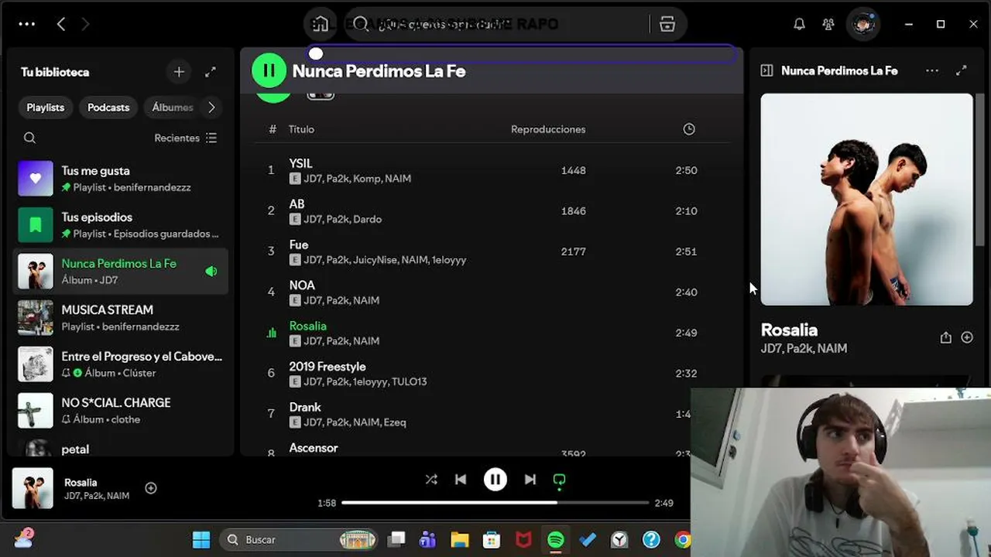Open the profile avatar menu
The height and width of the screenshot is (557, 991).
pyautogui.click(x=862, y=24)
